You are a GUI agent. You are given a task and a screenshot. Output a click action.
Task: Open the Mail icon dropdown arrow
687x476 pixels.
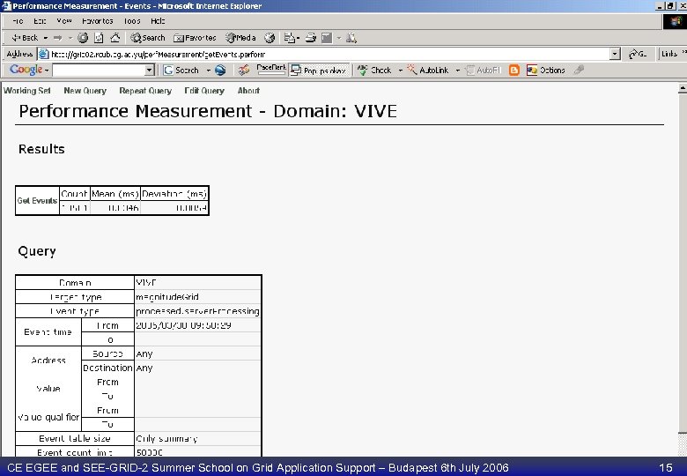[298, 38]
